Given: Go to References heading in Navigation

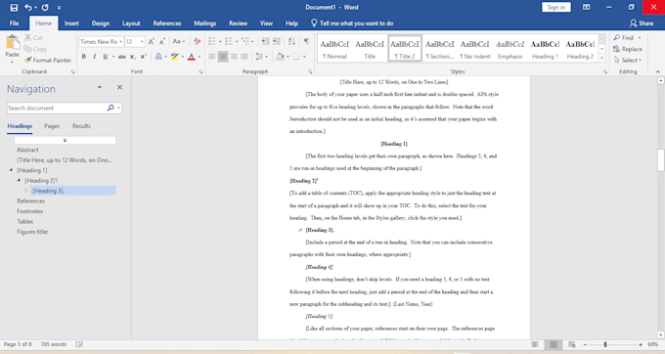Looking at the screenshot, I should click(31, 200).
